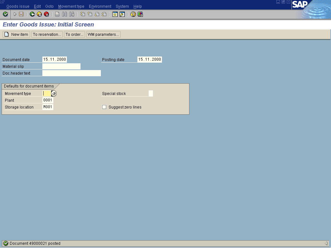Screen dimensions: 331x248
Task: Expand the status bar arrow at right
Action: 326,243
